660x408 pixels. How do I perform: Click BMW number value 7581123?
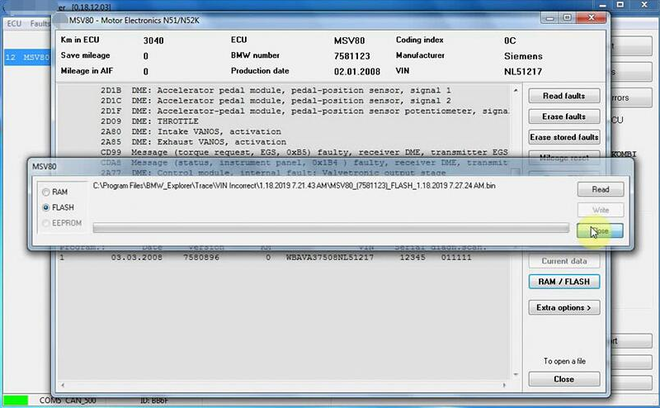[352, 56]
